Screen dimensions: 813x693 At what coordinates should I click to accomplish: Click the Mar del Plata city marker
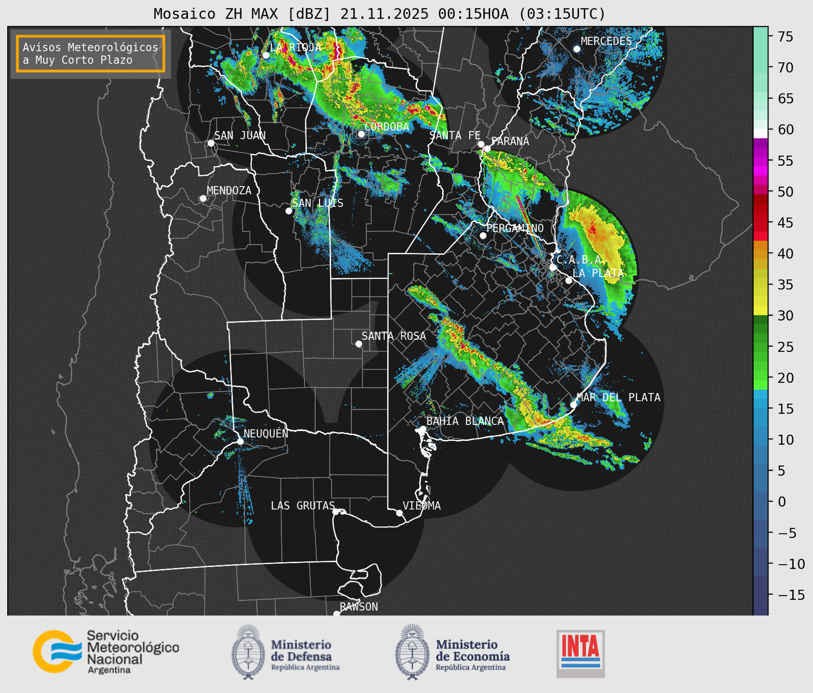(x=573, y=405)
